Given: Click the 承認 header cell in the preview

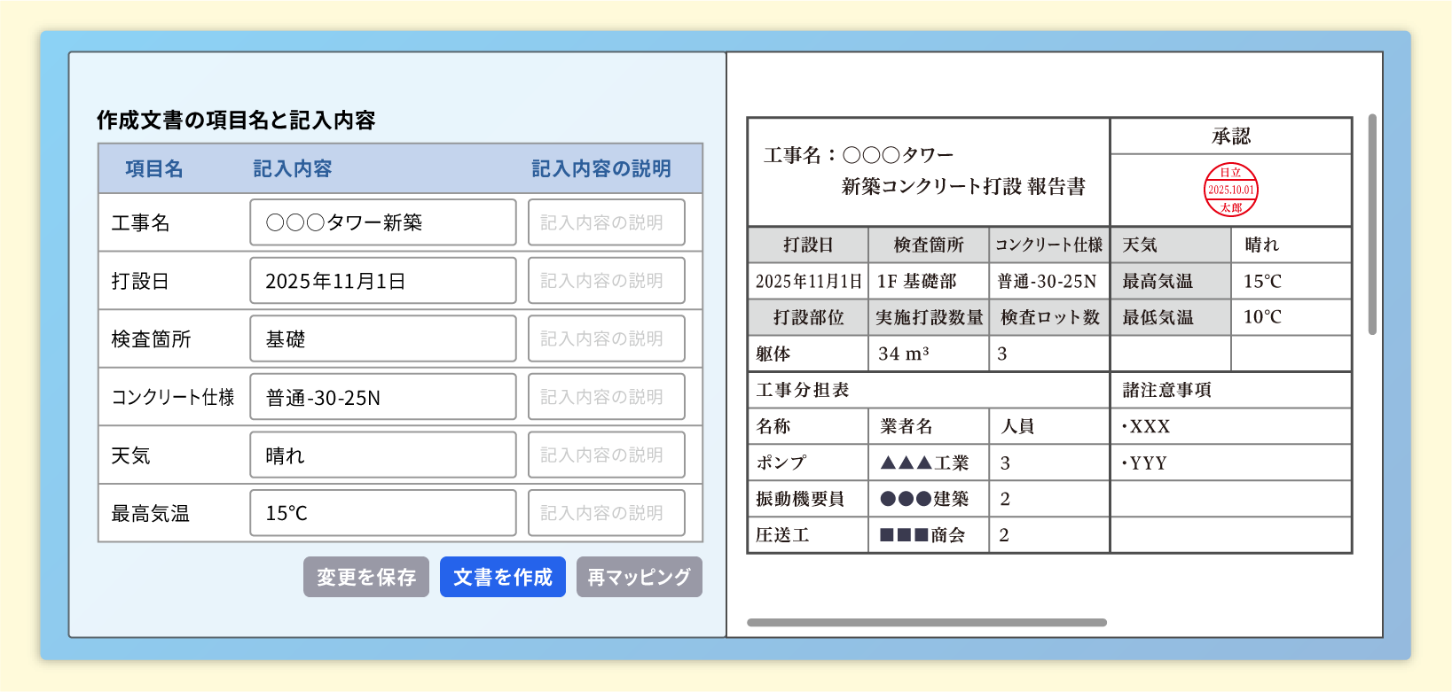Looking at the screenshot, I should (1231, 136).
